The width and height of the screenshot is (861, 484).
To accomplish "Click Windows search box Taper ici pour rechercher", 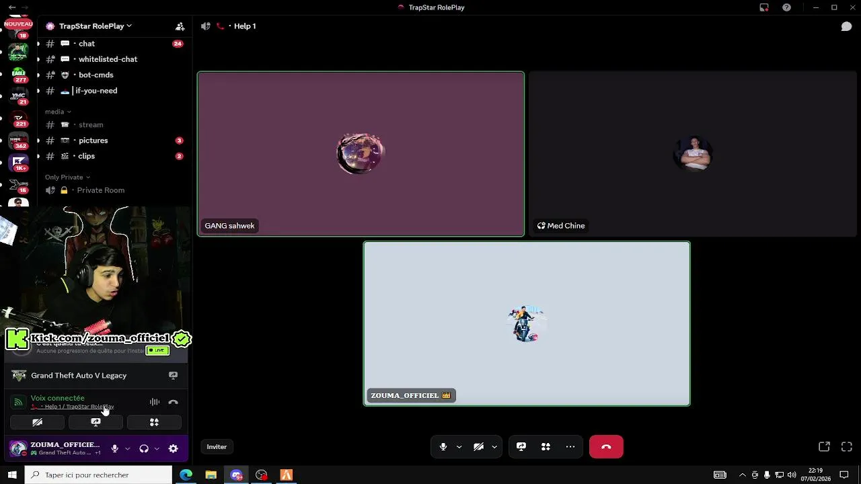I will 98,475.
